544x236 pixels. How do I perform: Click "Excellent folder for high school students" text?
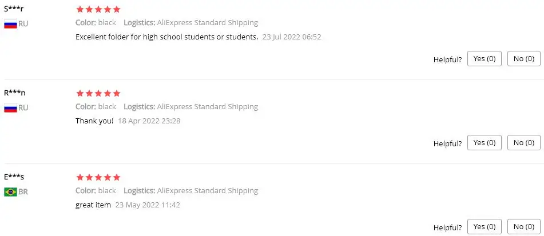pos(166,37)
